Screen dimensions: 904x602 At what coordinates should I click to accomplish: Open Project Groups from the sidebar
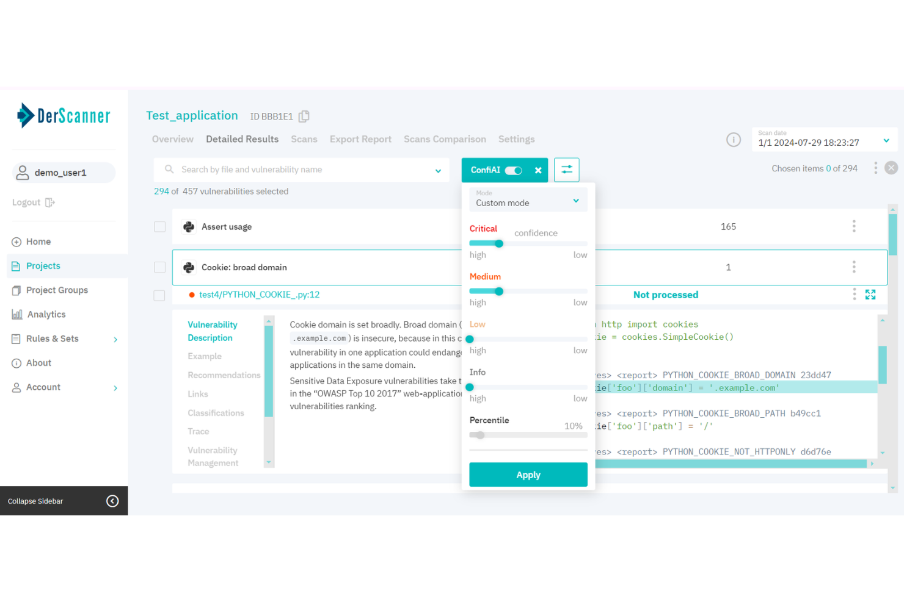pos(57,290)
